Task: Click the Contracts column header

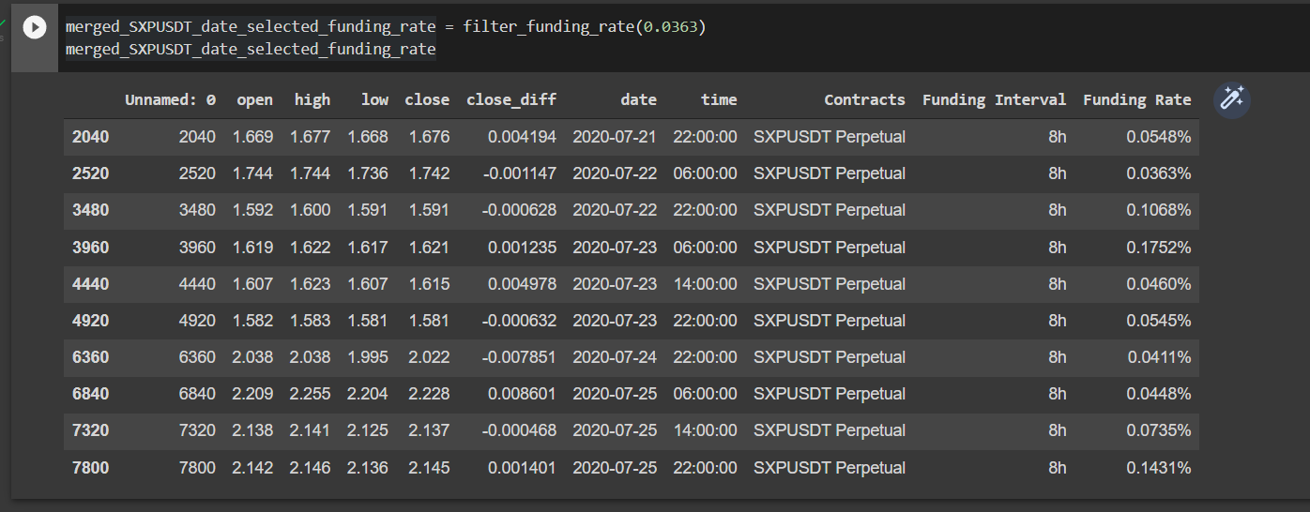Action: 864,99
